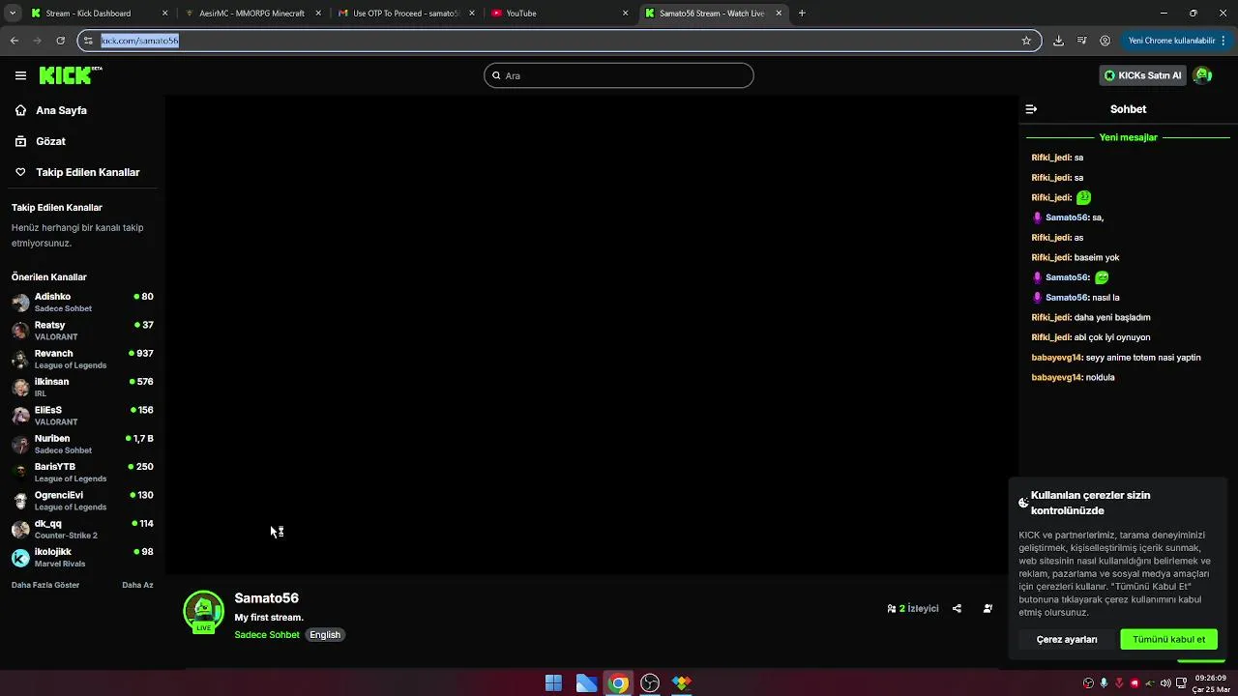Screen dimensions: 1238x696
Task: Accept all cookies with Tümünü kabul et
Action: coord(1168,639)
